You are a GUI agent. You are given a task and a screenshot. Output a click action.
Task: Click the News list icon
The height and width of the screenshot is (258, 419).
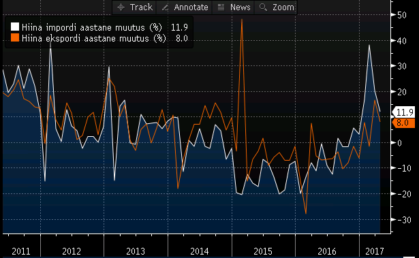[221, 7]
